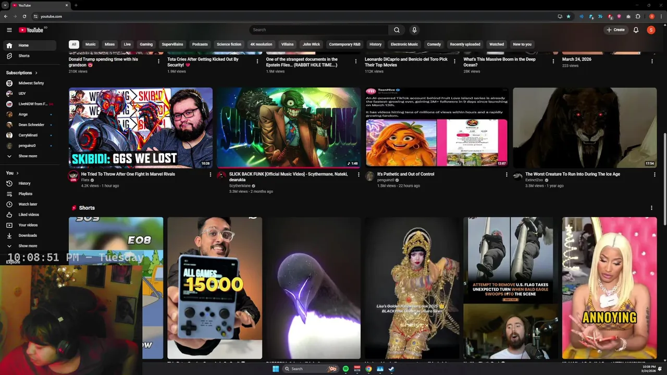Select the Electronic Music chip
667x375 pixels.
[404, 44]
